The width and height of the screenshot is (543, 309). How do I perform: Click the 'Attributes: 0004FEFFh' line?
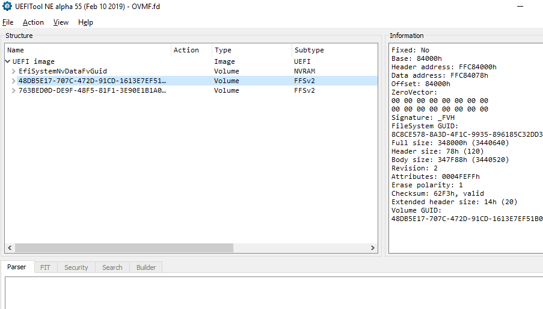[435, 176]
